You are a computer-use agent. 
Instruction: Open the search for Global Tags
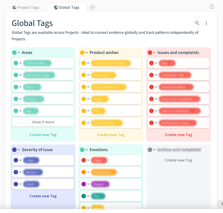coord(197,23)
